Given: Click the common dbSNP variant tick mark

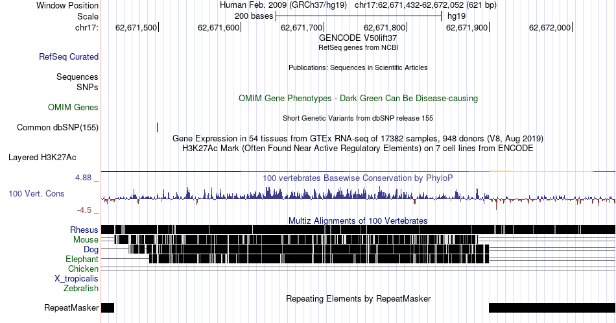Looking at the screenshot, I should [x=157, y=127].
